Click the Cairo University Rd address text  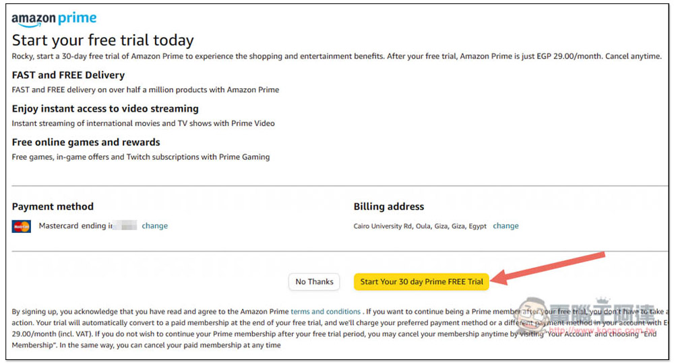[x=420, y=226]
